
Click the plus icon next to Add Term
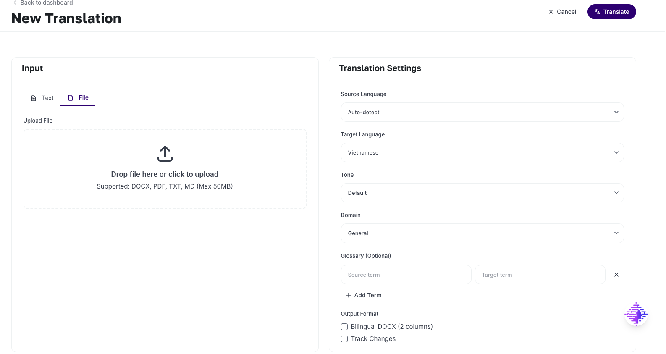coord(348,295)
